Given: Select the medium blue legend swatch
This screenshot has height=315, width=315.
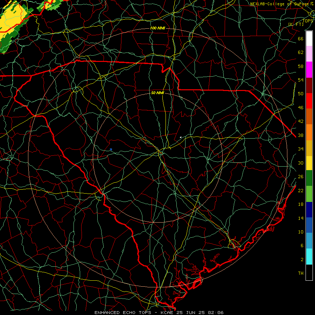Looking at the screenshot, I should point(309,225).
